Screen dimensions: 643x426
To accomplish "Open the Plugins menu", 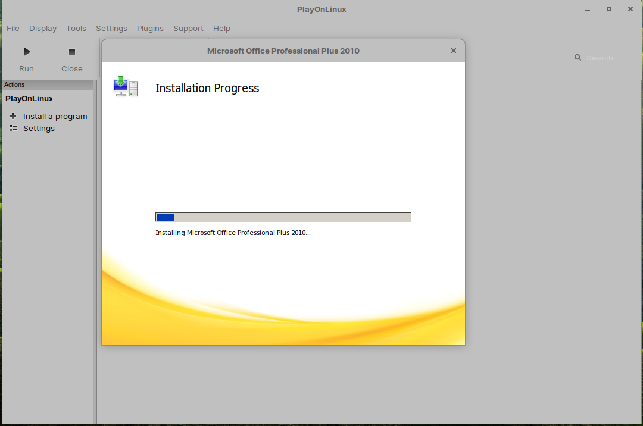I will click(150, 29).
